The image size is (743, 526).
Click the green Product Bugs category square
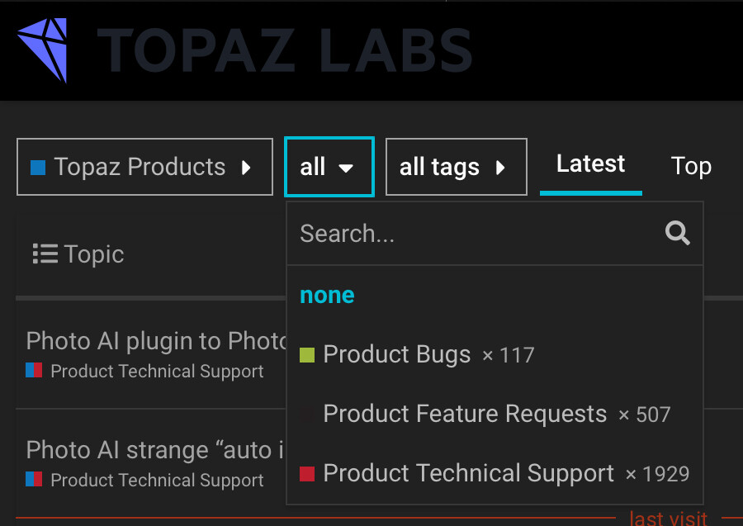click(x=307, y=355)
